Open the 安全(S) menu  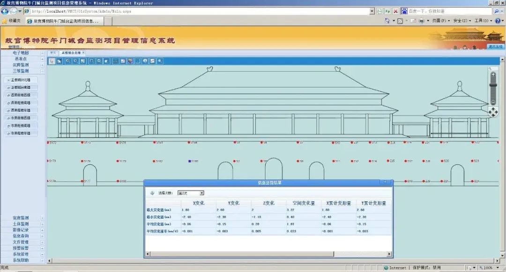click(x=462, y=21)
